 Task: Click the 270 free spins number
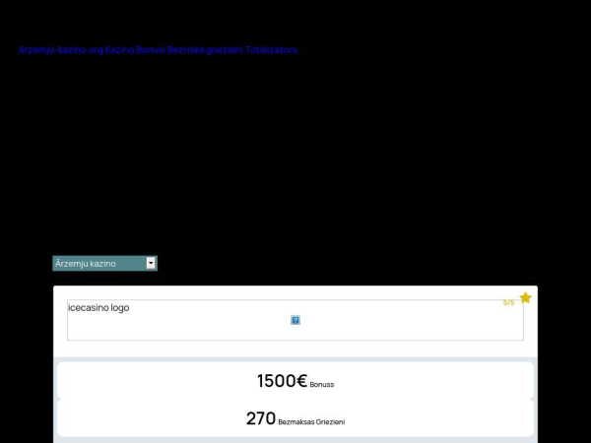261,418
